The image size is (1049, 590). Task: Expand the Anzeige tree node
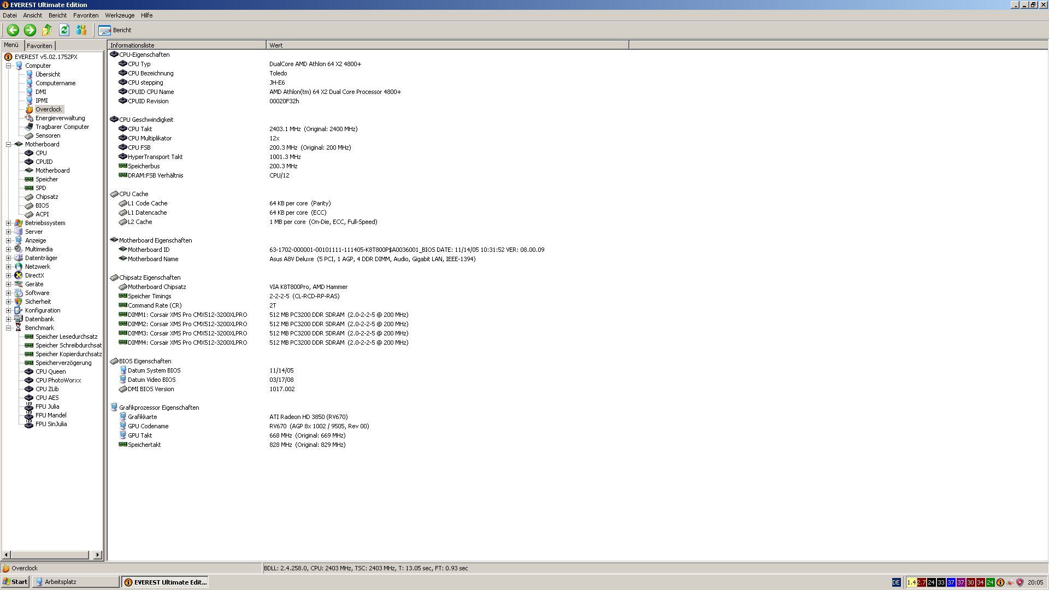[9, 240]
